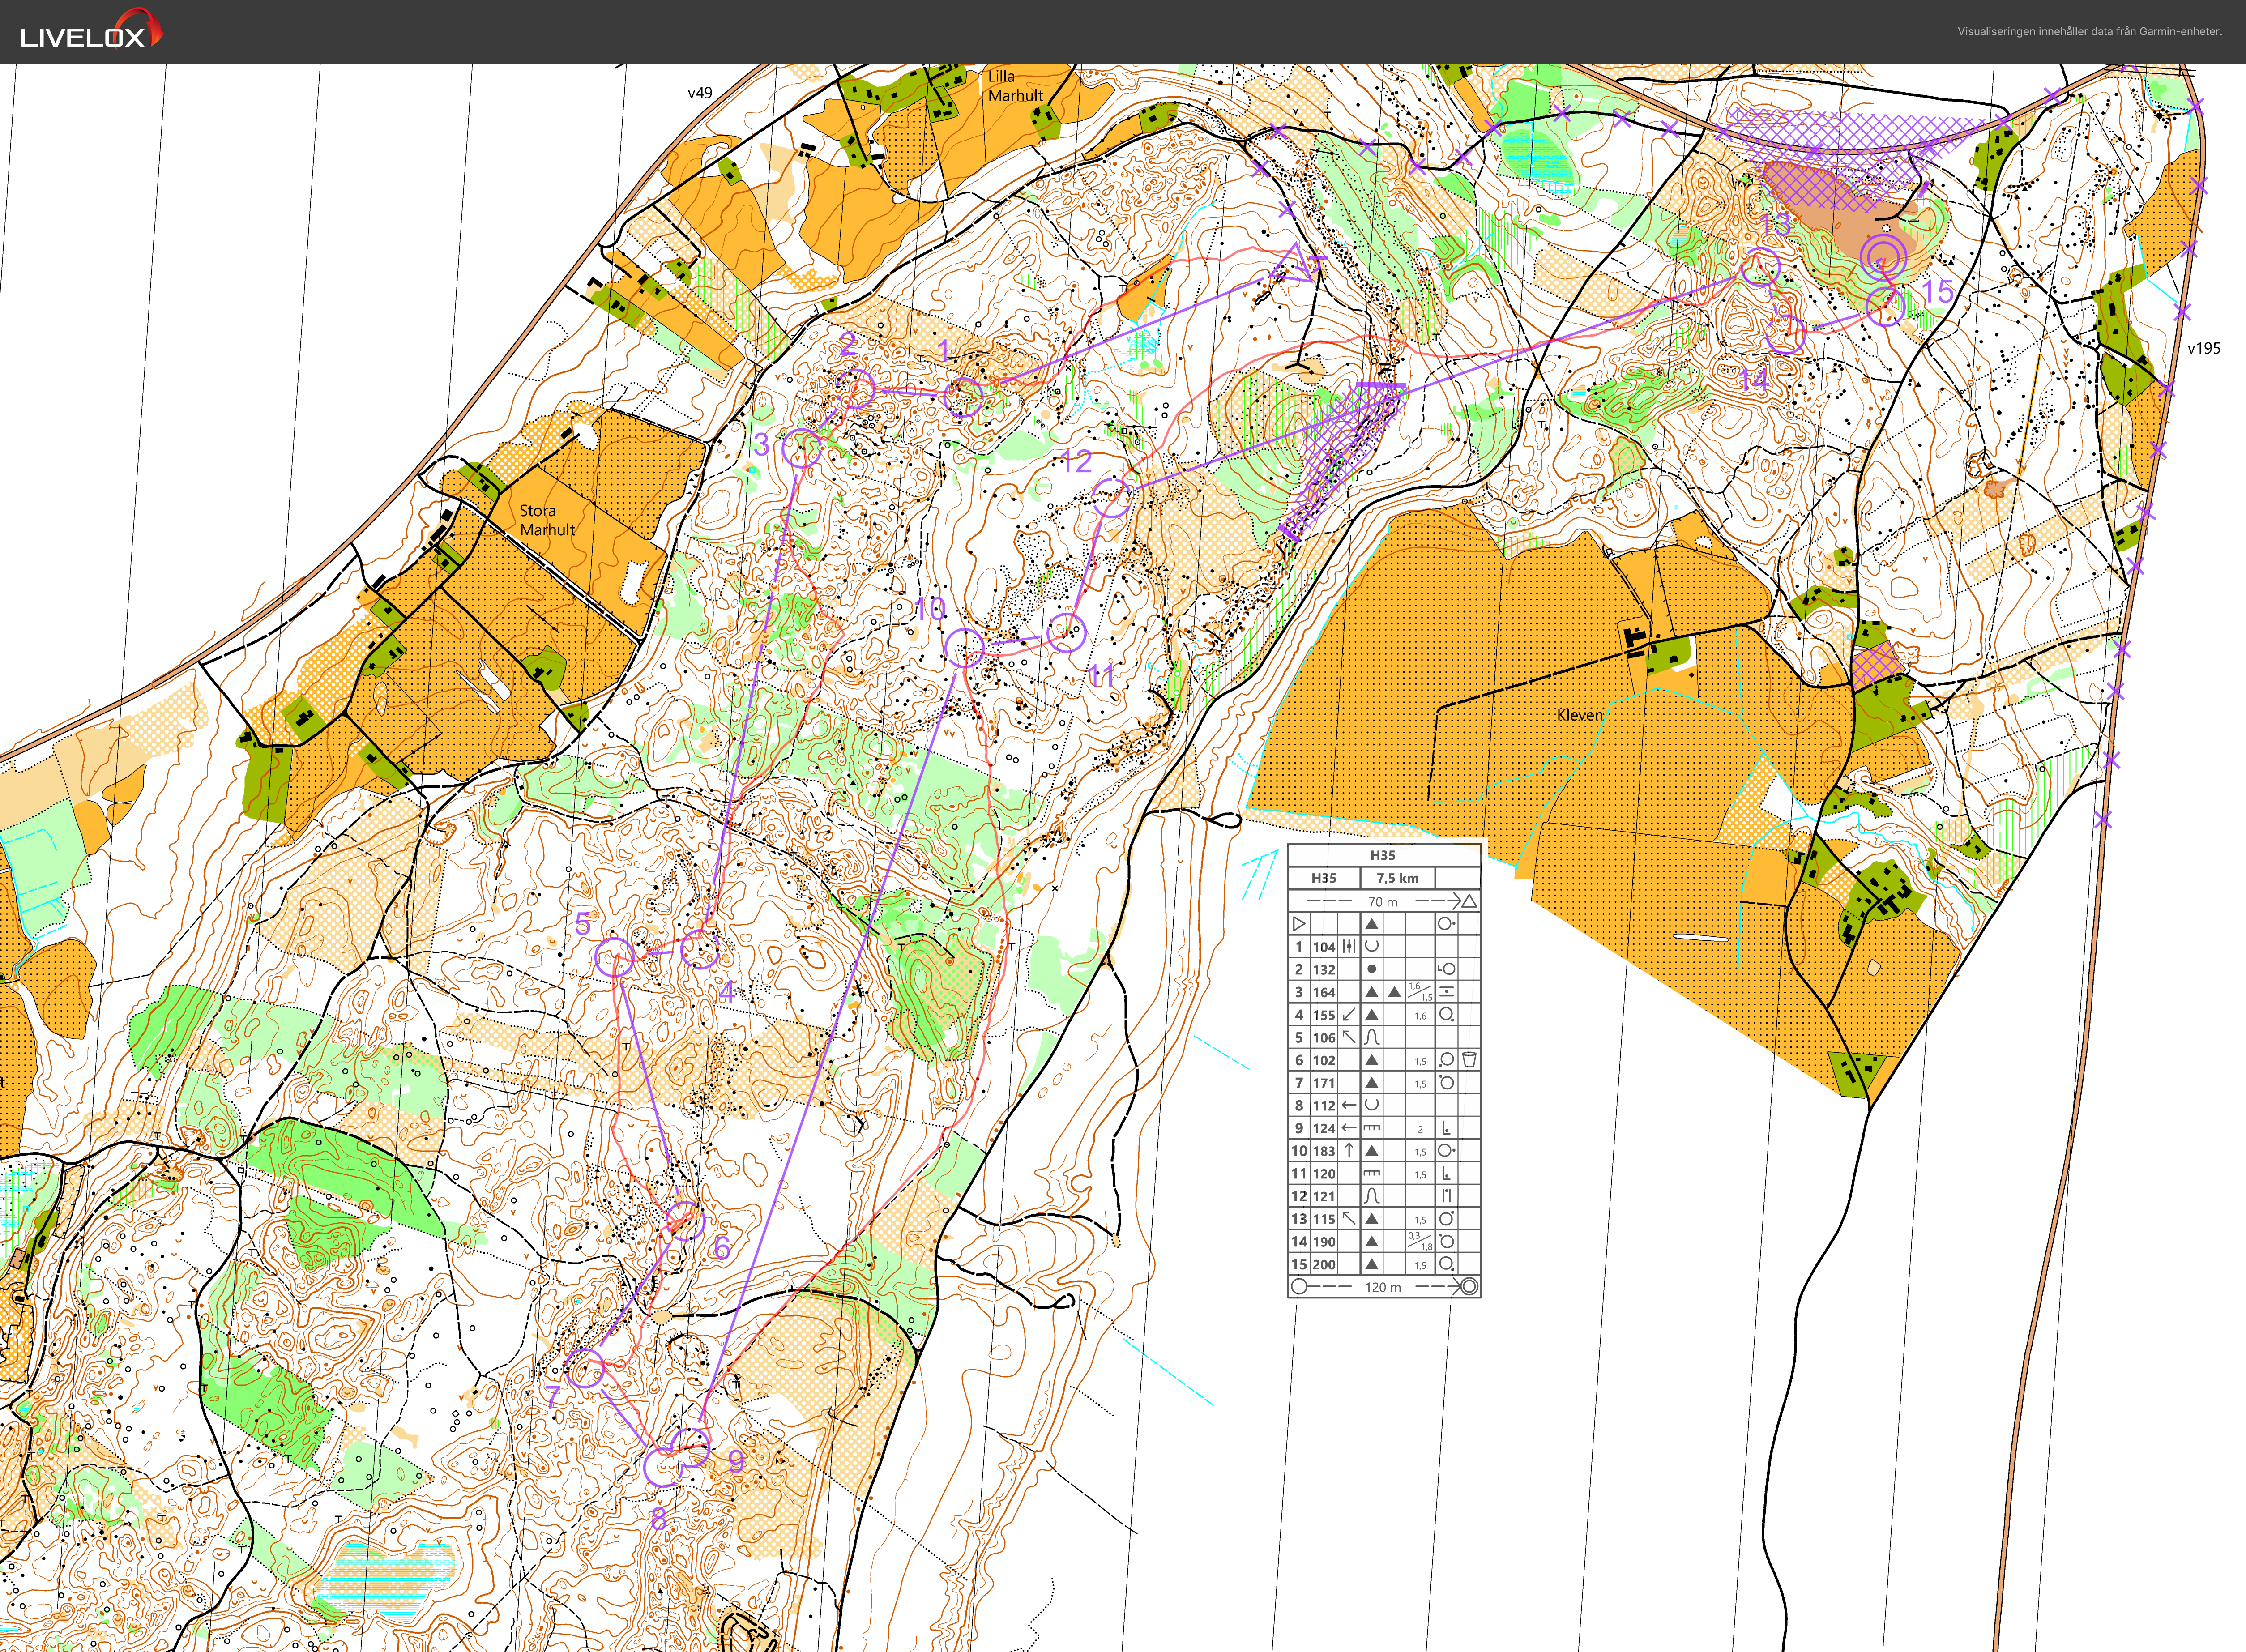
Task: Click the Lilla Marhult place label
Action: point(1015,86)
